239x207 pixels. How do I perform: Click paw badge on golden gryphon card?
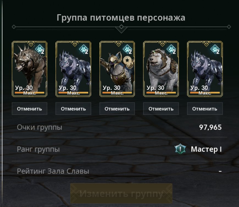[127, 49]
